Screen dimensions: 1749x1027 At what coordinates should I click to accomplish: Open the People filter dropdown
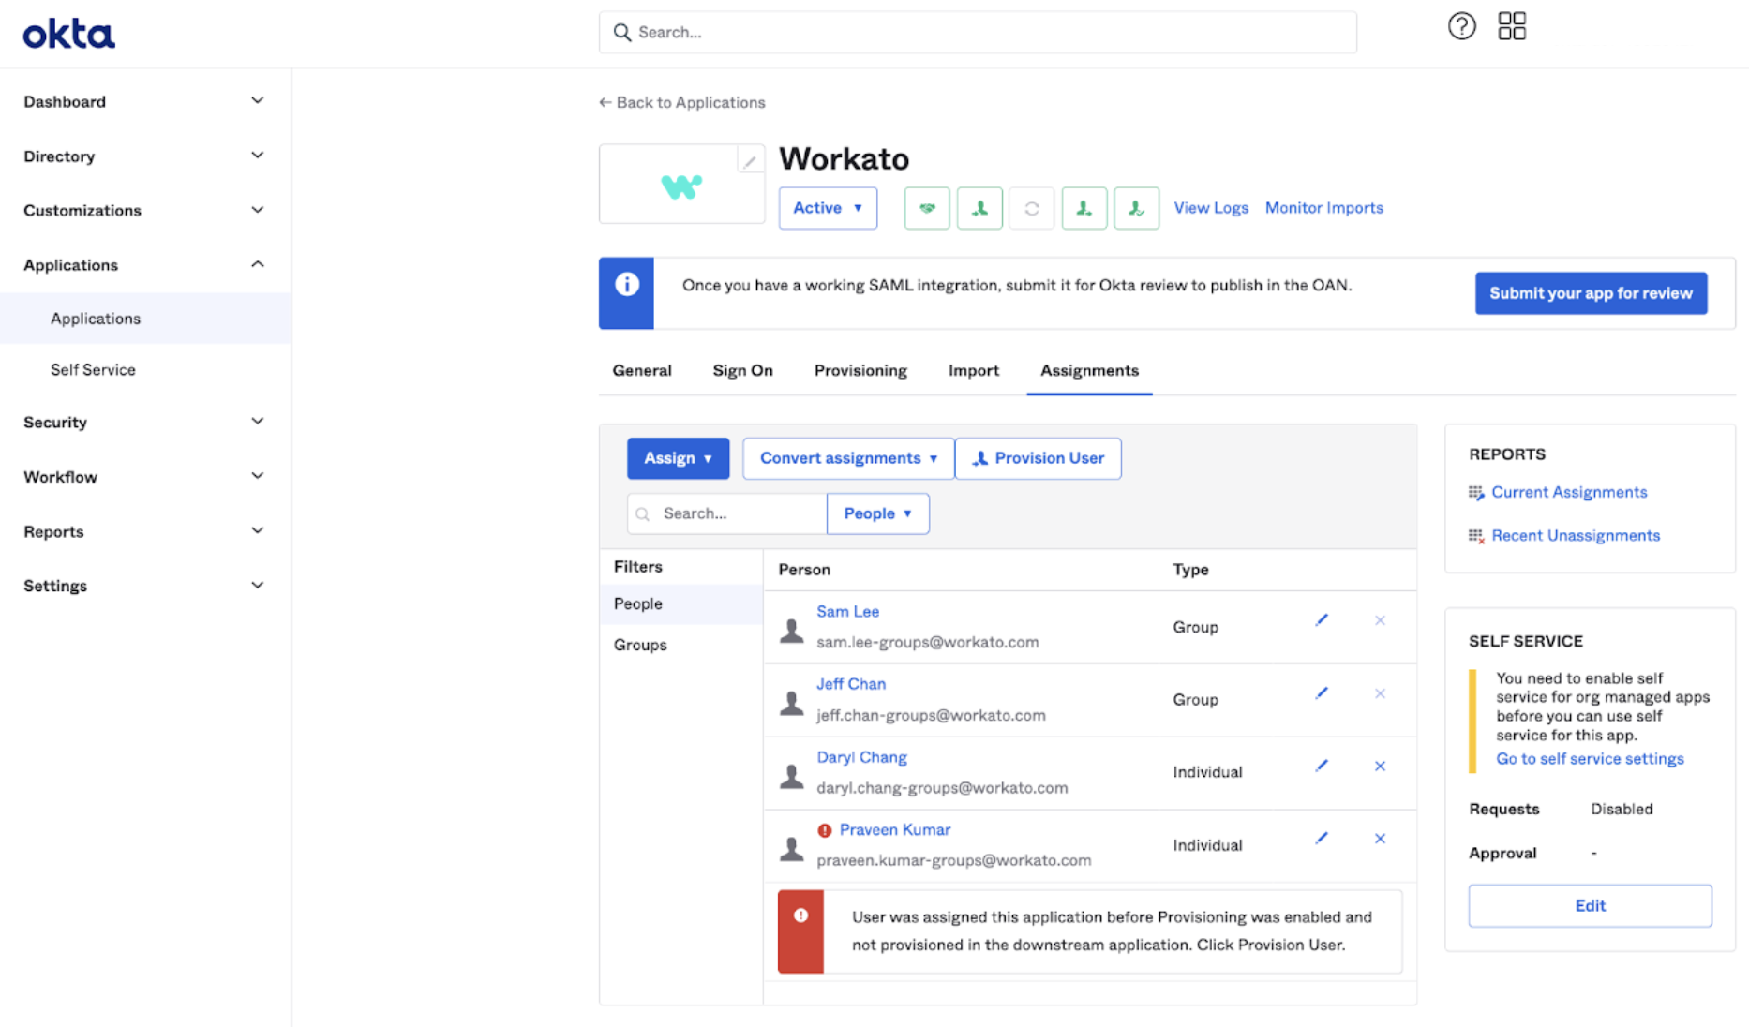pyautogui.click(x=877, y=513)
